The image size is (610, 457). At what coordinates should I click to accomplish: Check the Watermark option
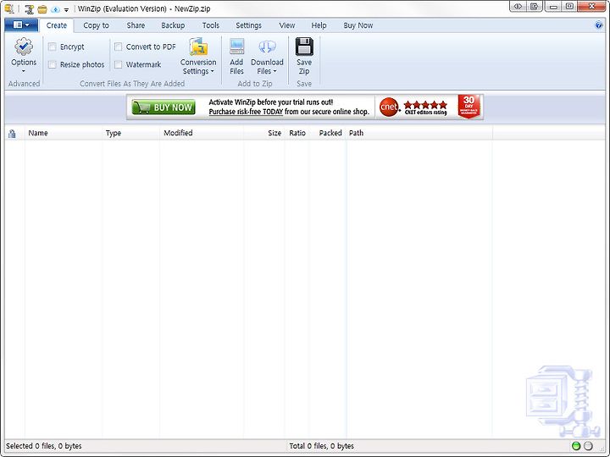coord(119,64)
